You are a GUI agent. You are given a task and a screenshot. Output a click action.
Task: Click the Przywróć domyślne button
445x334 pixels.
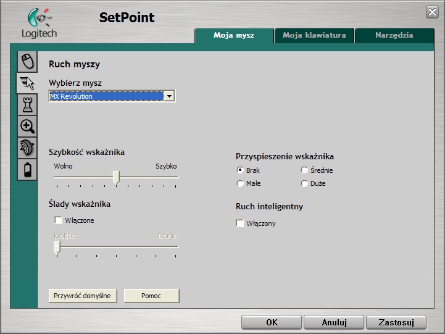click(83, 296)
